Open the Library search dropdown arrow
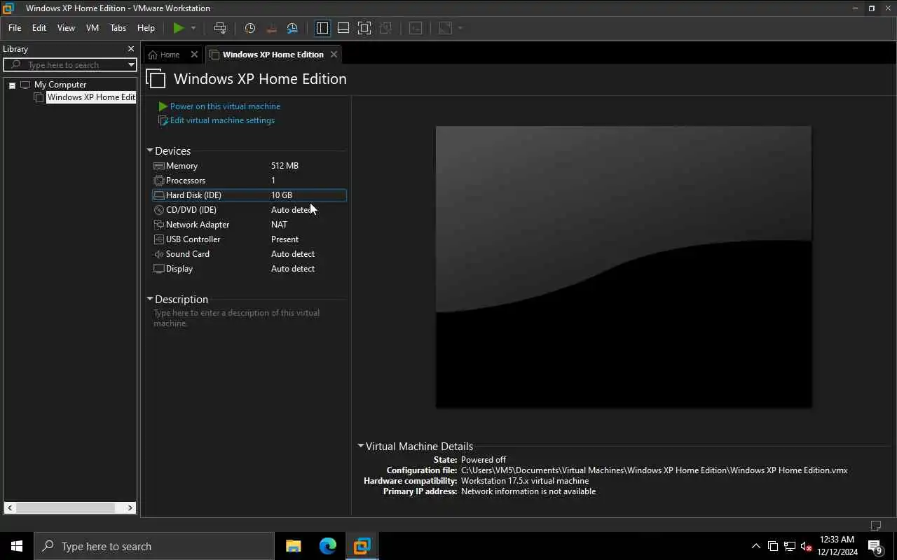This screenshot has width=897, height=560. 131,65
